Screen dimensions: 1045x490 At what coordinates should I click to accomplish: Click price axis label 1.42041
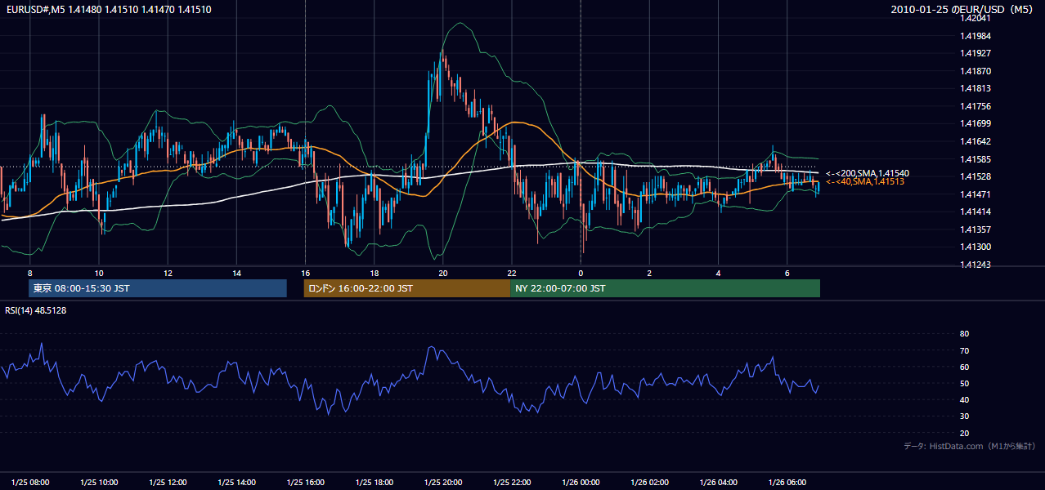974,18
